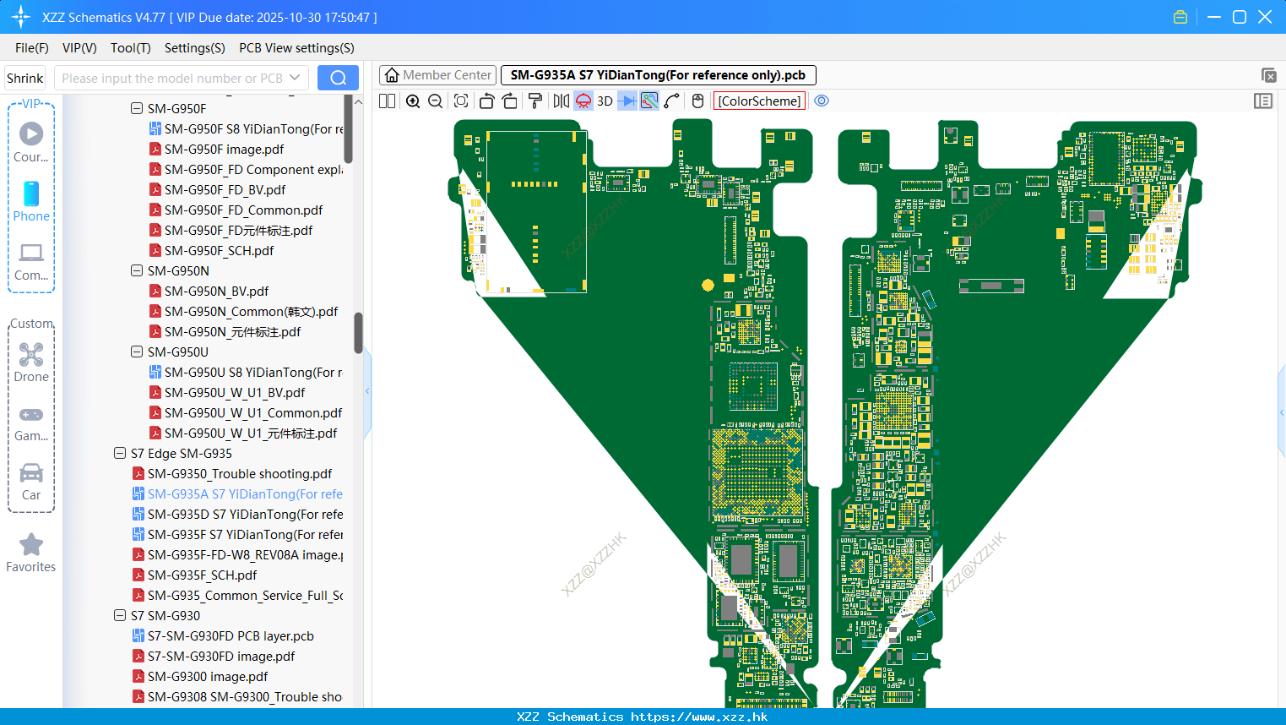Rotate the board counter-clockwise
The width and height of the screenshot is (1286, 725).
click(x=486, y=101)
